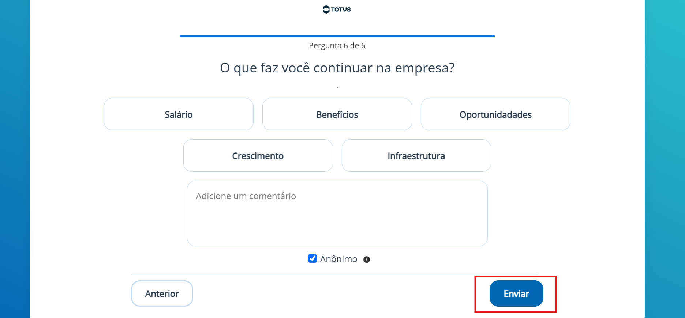The height and width of the screenshot is (318, 685).
Task: Open the info icon beside Anônimo
Action: click(x=367, y=260)
